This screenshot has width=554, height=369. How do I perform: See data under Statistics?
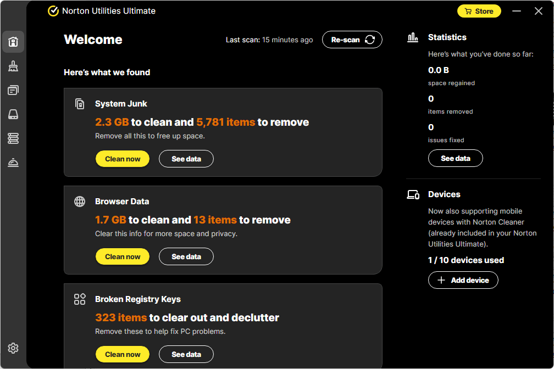click(x=456, y=158)
